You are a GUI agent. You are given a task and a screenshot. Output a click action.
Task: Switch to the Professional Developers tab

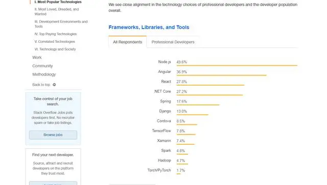[173, 42]
